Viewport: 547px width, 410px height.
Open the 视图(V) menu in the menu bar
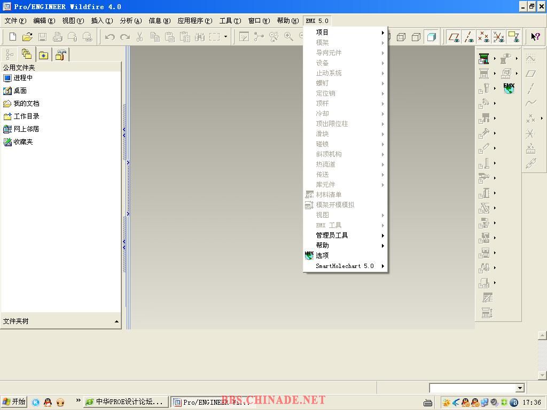pos(73,21)
